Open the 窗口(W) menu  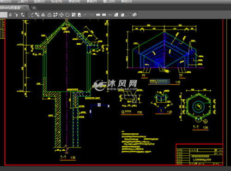coord(109,1)
